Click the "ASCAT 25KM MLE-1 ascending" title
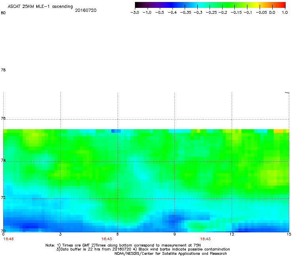 pyautogui.click(x=40, y=6)
